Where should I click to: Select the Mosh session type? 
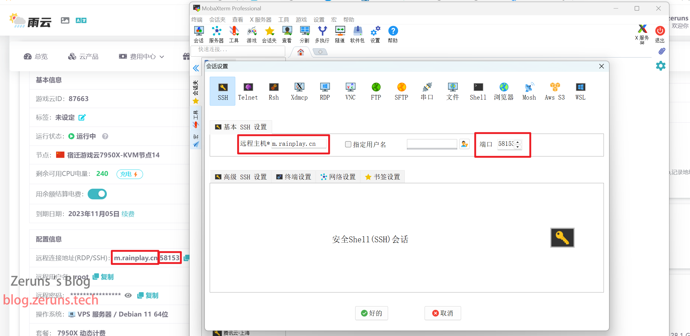529,91
